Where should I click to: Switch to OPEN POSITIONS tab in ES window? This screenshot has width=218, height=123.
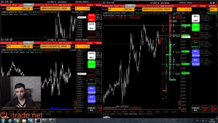(131, 114)
